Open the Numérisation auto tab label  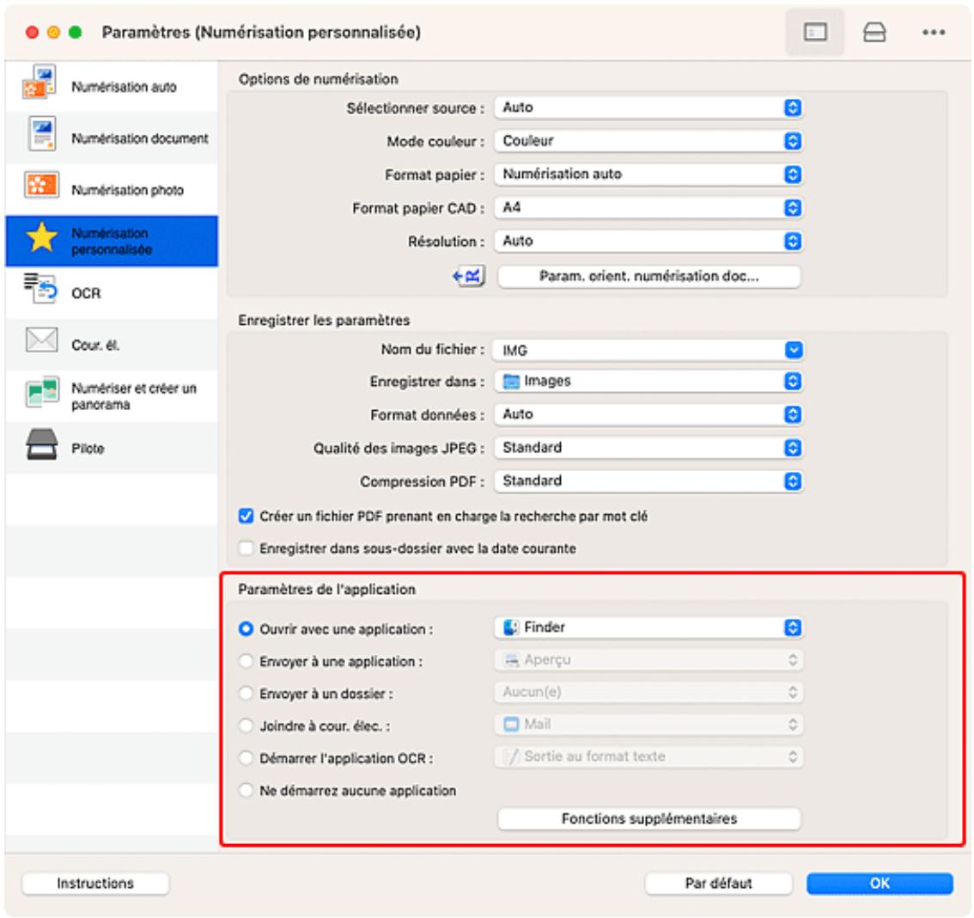124,87
